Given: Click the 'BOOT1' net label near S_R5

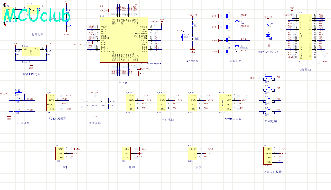Looking at the screenshot, I should (30, 110).
